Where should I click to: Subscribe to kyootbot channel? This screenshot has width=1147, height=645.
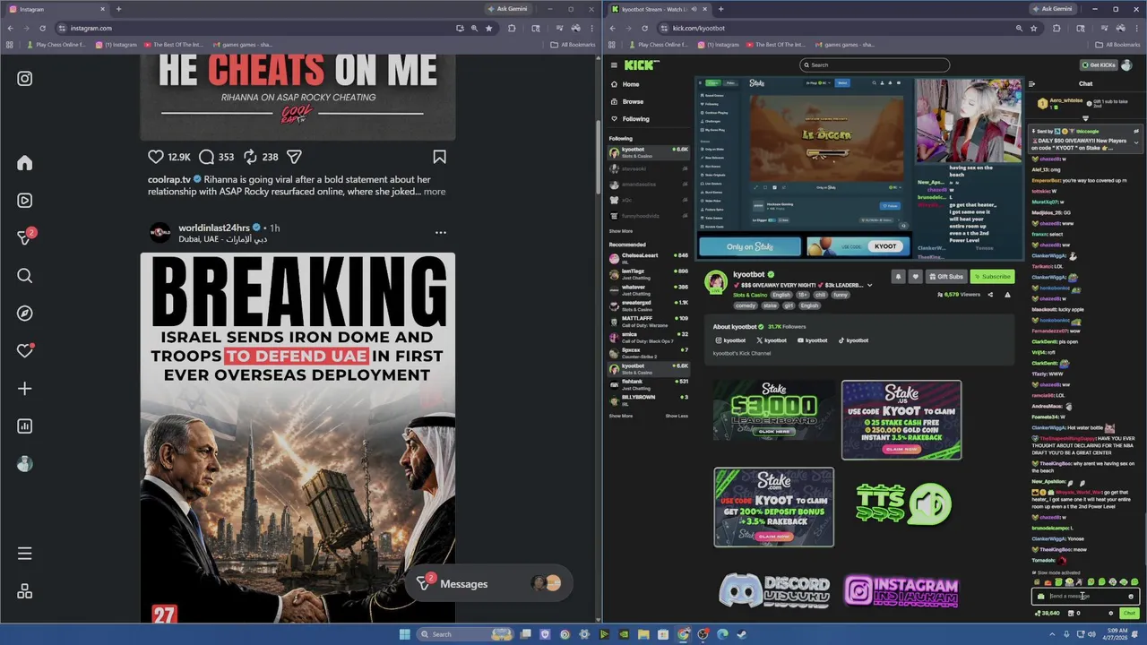tap(992, 277)
